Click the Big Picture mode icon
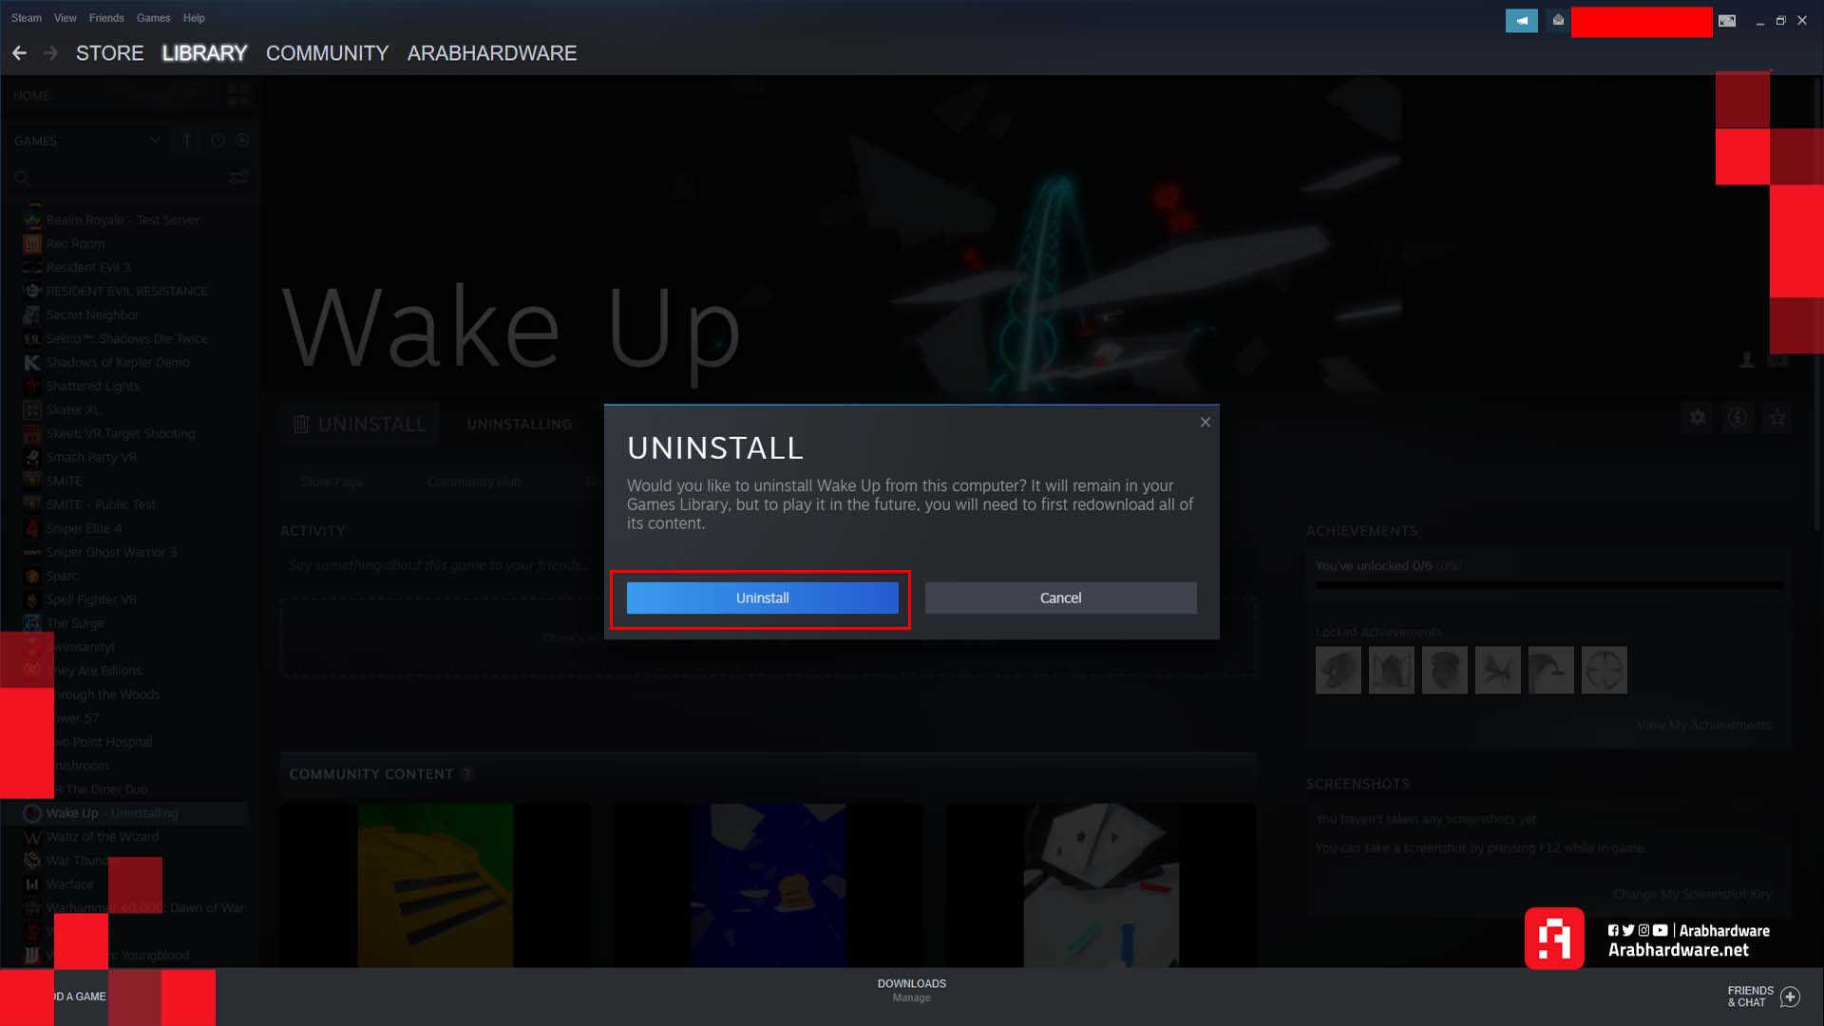This screenshot has width=1824, height=1026. 1727,21
